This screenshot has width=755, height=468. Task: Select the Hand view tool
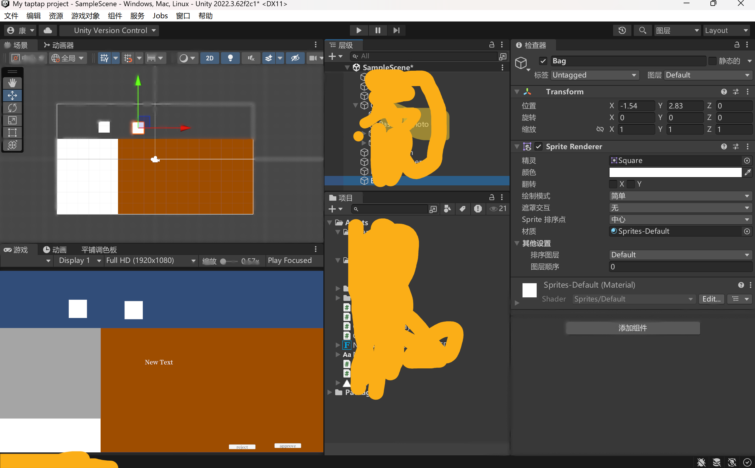(x=12, y=83)
